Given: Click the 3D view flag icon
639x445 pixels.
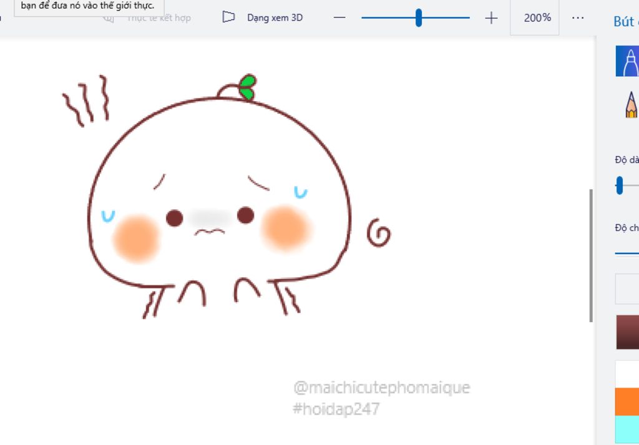Looking at the screenshot, I should [228, 17].
